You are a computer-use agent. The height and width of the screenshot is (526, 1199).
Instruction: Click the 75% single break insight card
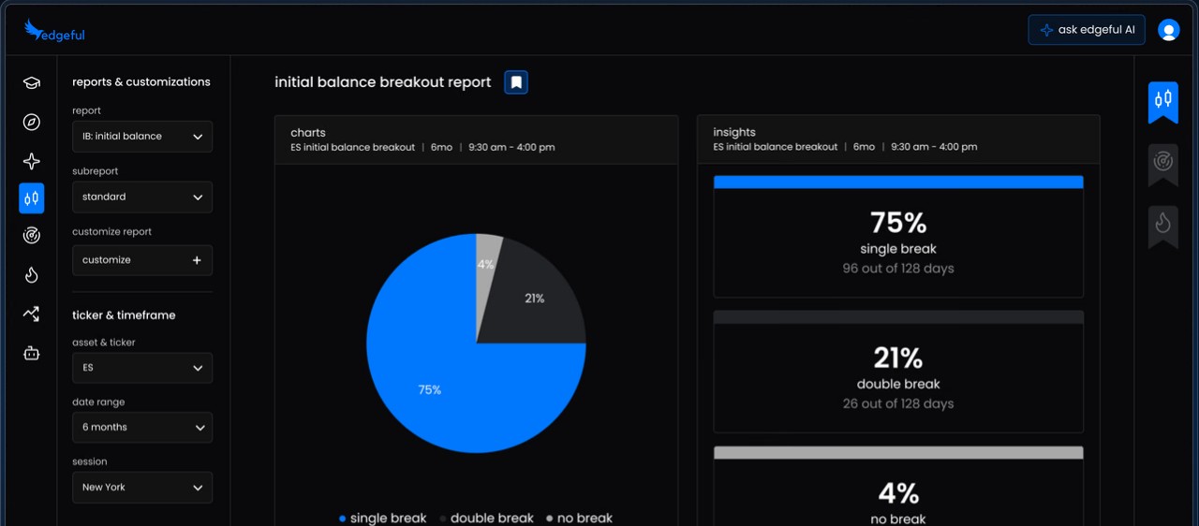(898, 237)
